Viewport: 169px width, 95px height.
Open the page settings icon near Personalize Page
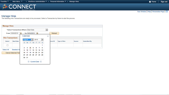point(167,12)
